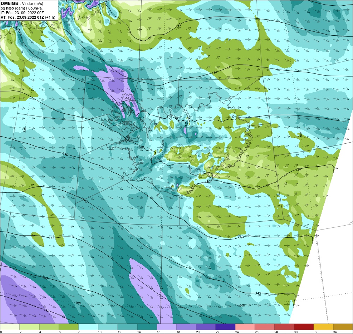Select the legend scale value 22
353x334 pixels.
[217, 332]
